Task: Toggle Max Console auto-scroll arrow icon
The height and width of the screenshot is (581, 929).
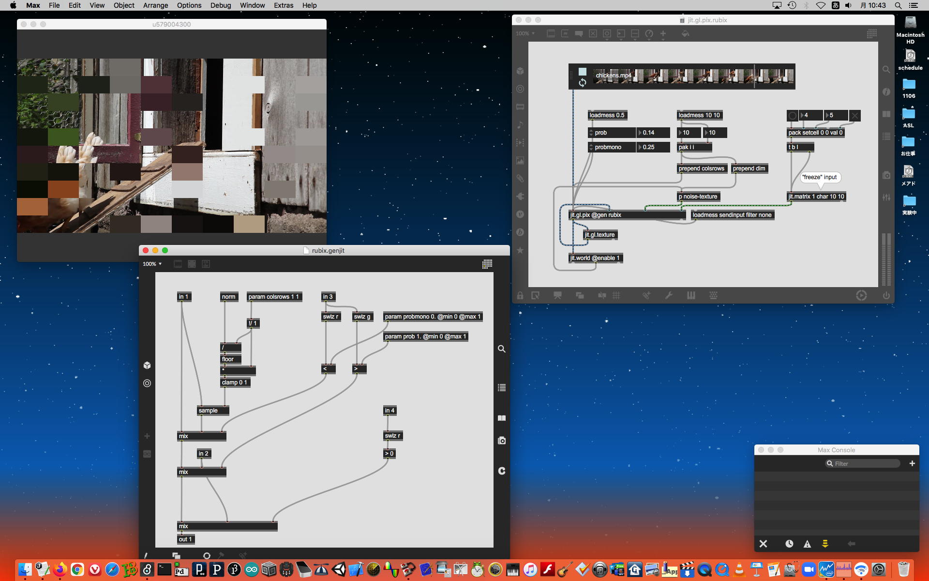Action: point(825,544)
